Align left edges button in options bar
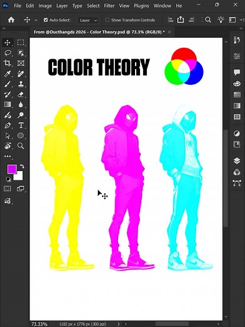The image size is (245, 327). (x=171, y=20)
